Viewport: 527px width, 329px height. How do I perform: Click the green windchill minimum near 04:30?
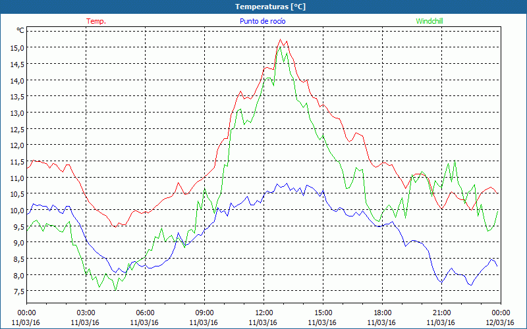116,290
